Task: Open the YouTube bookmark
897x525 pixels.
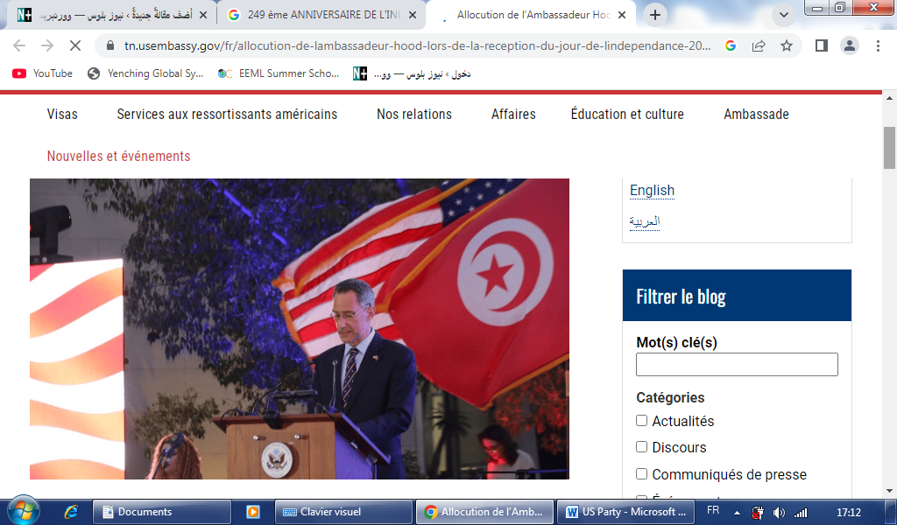Action: tap(43, 73)
